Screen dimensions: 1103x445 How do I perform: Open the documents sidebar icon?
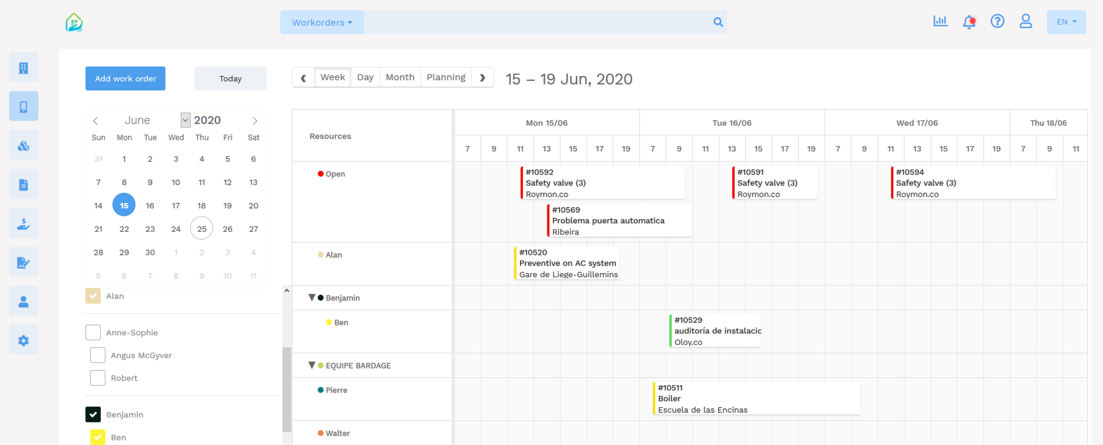tap(24, 185)
